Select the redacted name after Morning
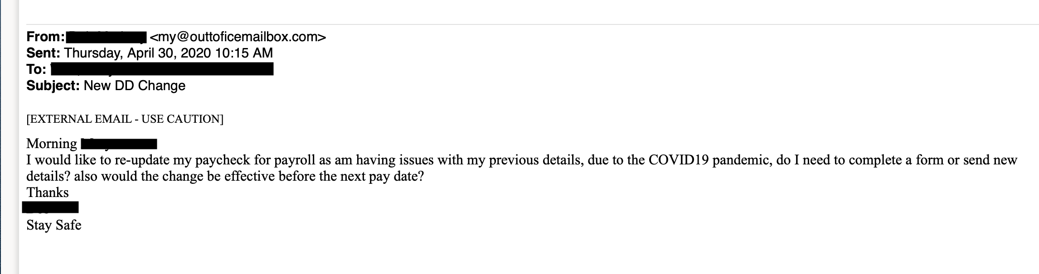The width and height of the screenshot is (1039, 274). [x=119, y=144]
